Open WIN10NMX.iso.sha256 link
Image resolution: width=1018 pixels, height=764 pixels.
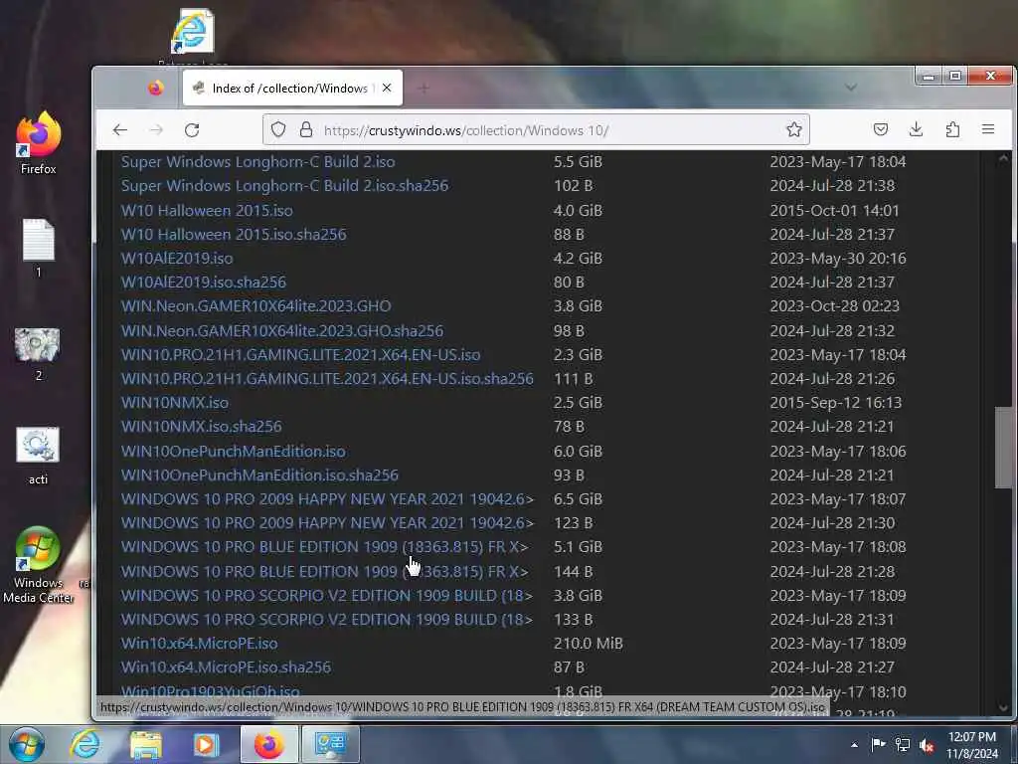tap(201, 427)
